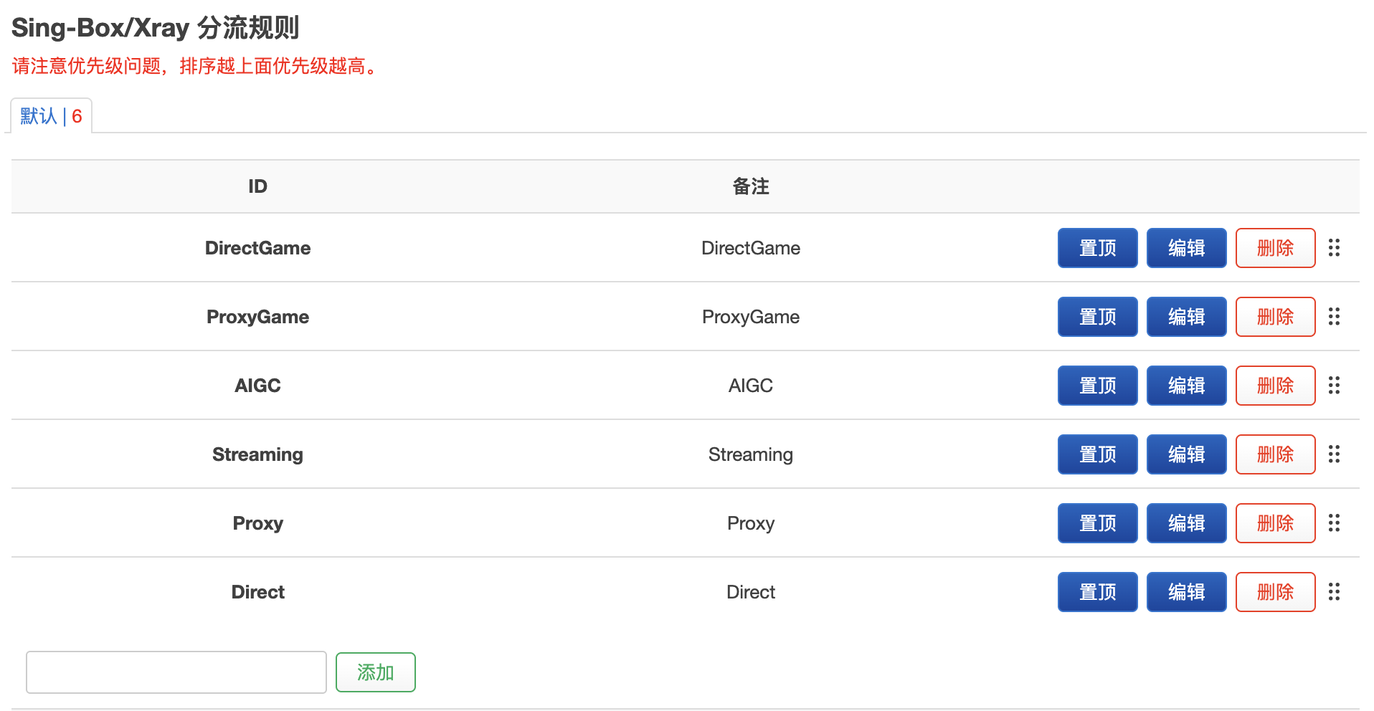This screenshot has width=1374, height=711.
Task: Select the bold Direct ID cell
Action: point(257,592)
